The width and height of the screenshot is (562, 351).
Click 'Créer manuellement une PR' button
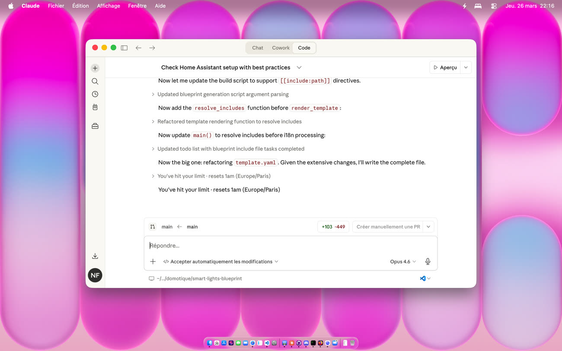(388, 227)
